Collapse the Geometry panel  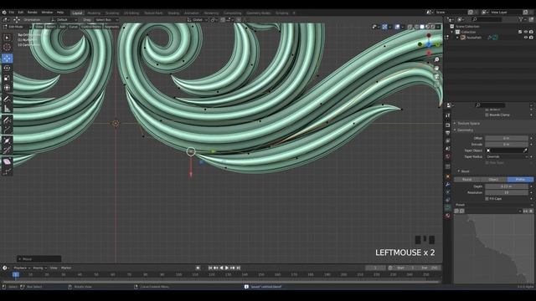(466, 130)
